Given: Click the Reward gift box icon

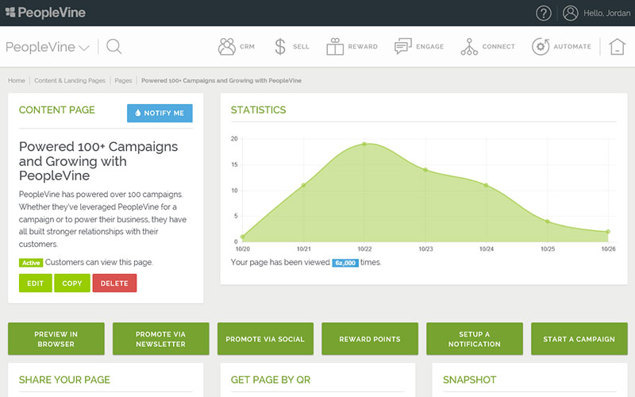Looking at the screenshot, I should click(x=335, y=47).
